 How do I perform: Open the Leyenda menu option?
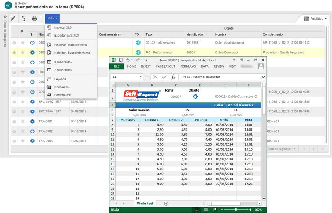[x=60, y=79]
